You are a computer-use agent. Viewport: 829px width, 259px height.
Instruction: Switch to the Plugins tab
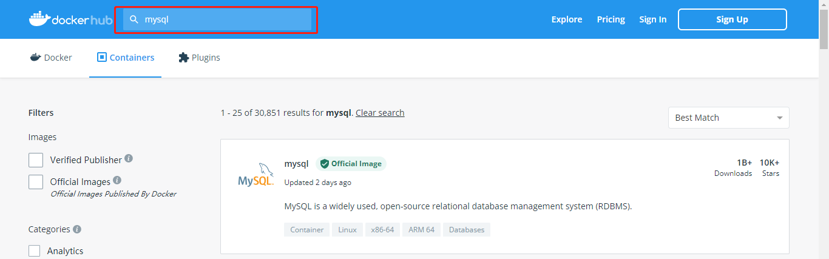point(199,58)
